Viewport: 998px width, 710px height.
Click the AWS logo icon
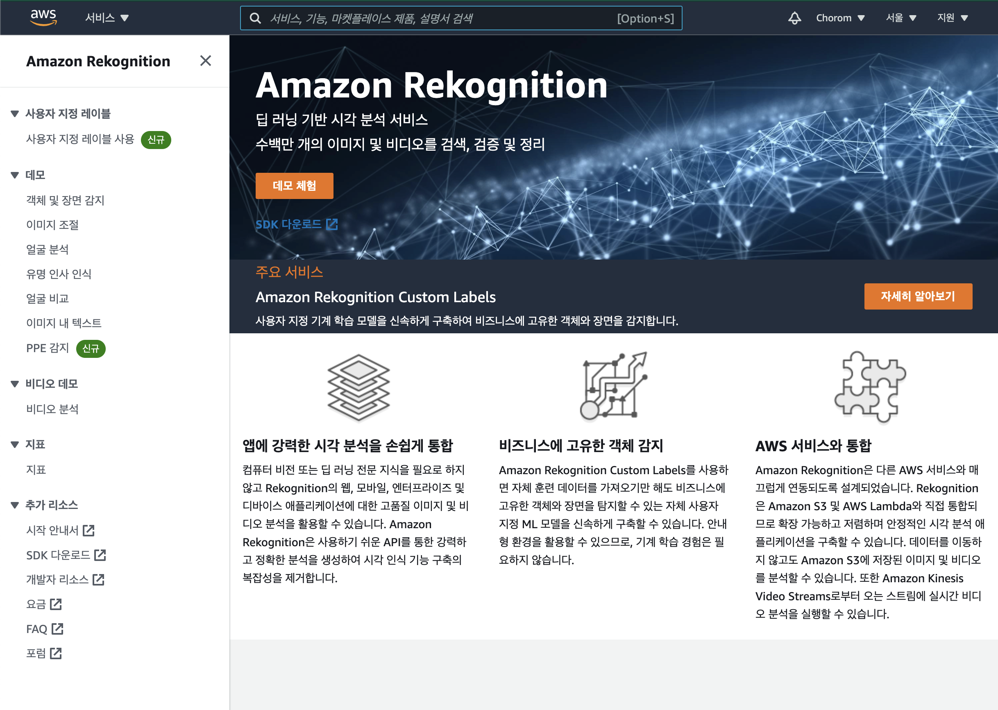(43, 18)
